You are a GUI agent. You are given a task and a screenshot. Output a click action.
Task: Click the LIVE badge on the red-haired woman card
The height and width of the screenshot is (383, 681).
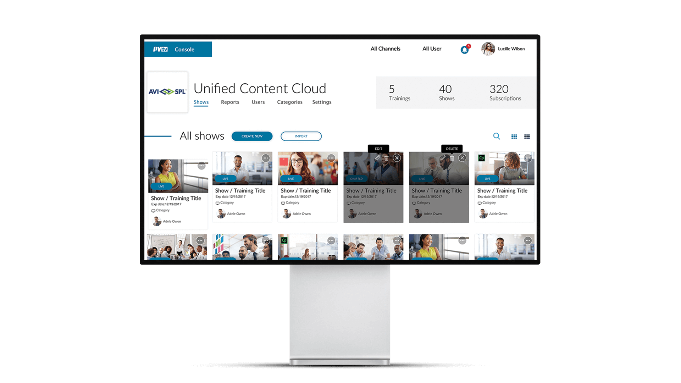point(291,179)
